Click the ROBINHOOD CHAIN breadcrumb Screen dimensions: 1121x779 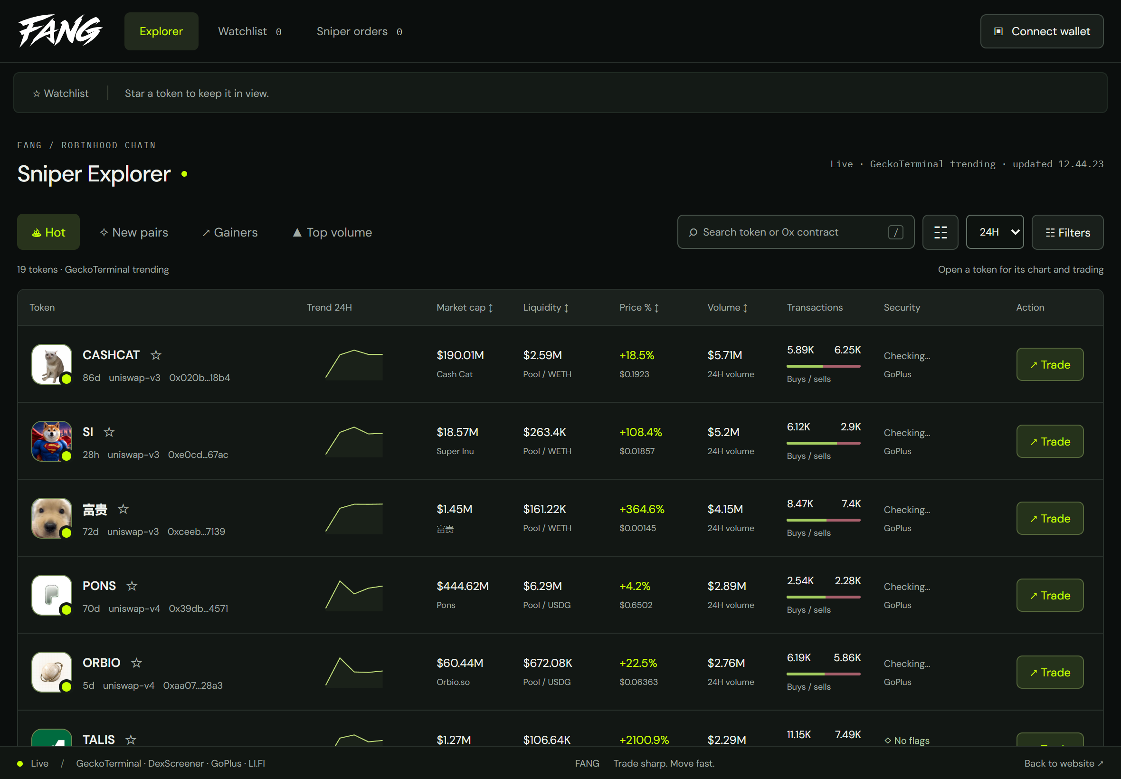coord(108,145)
